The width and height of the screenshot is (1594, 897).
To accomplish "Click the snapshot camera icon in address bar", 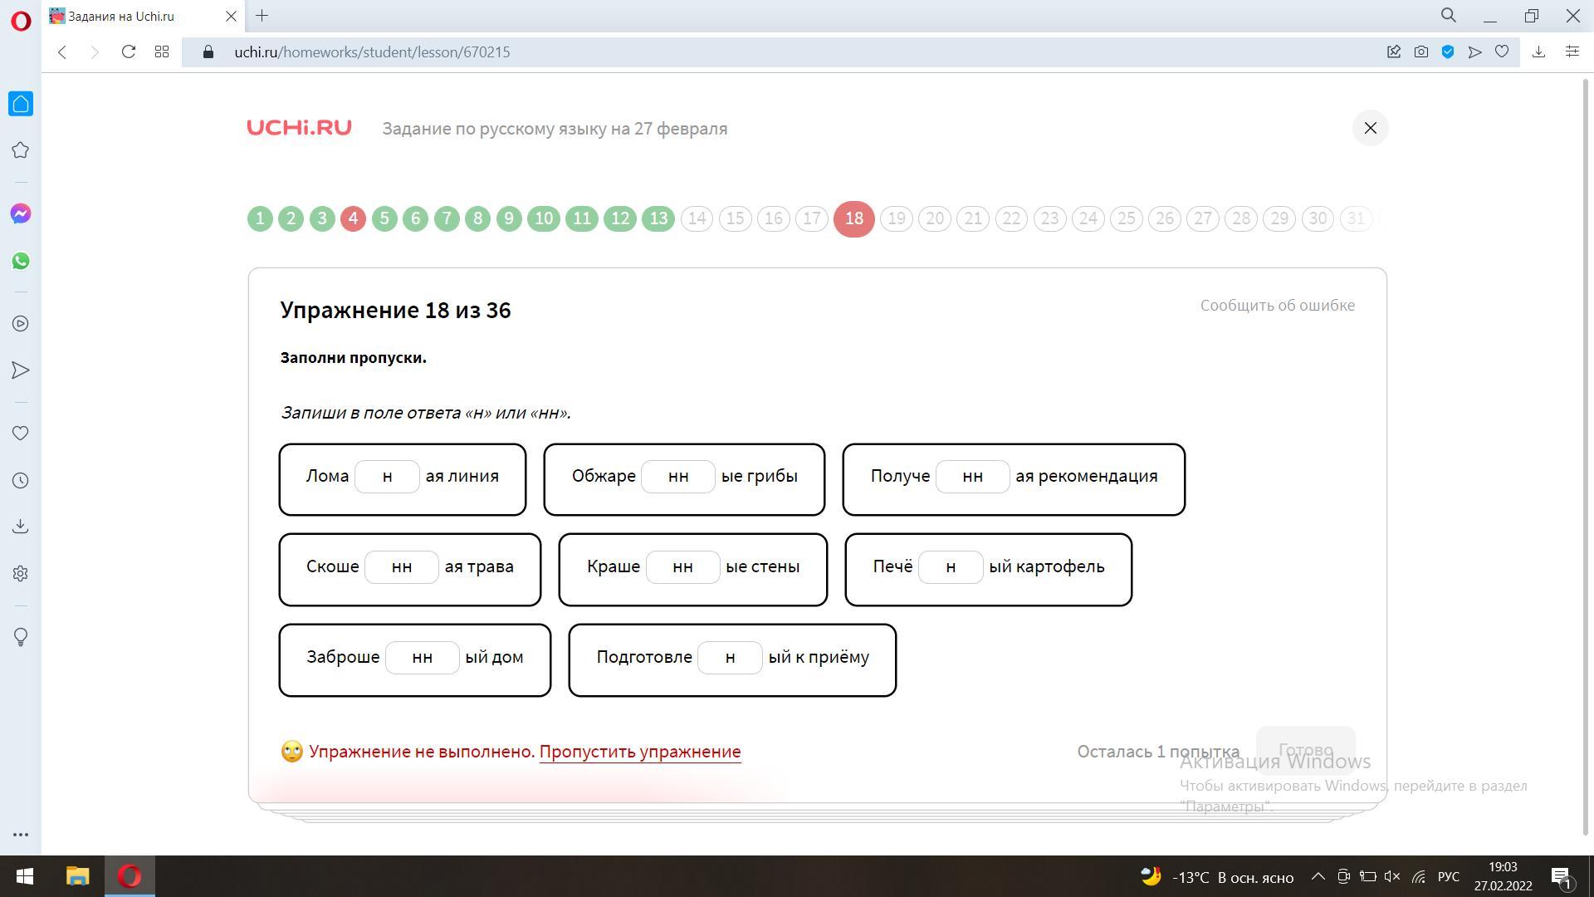I will tap(1421, 51).
